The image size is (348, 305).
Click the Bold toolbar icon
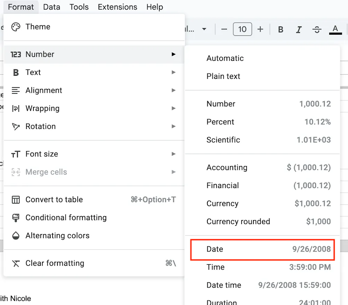pyautogui.click(x=280, y=30)
